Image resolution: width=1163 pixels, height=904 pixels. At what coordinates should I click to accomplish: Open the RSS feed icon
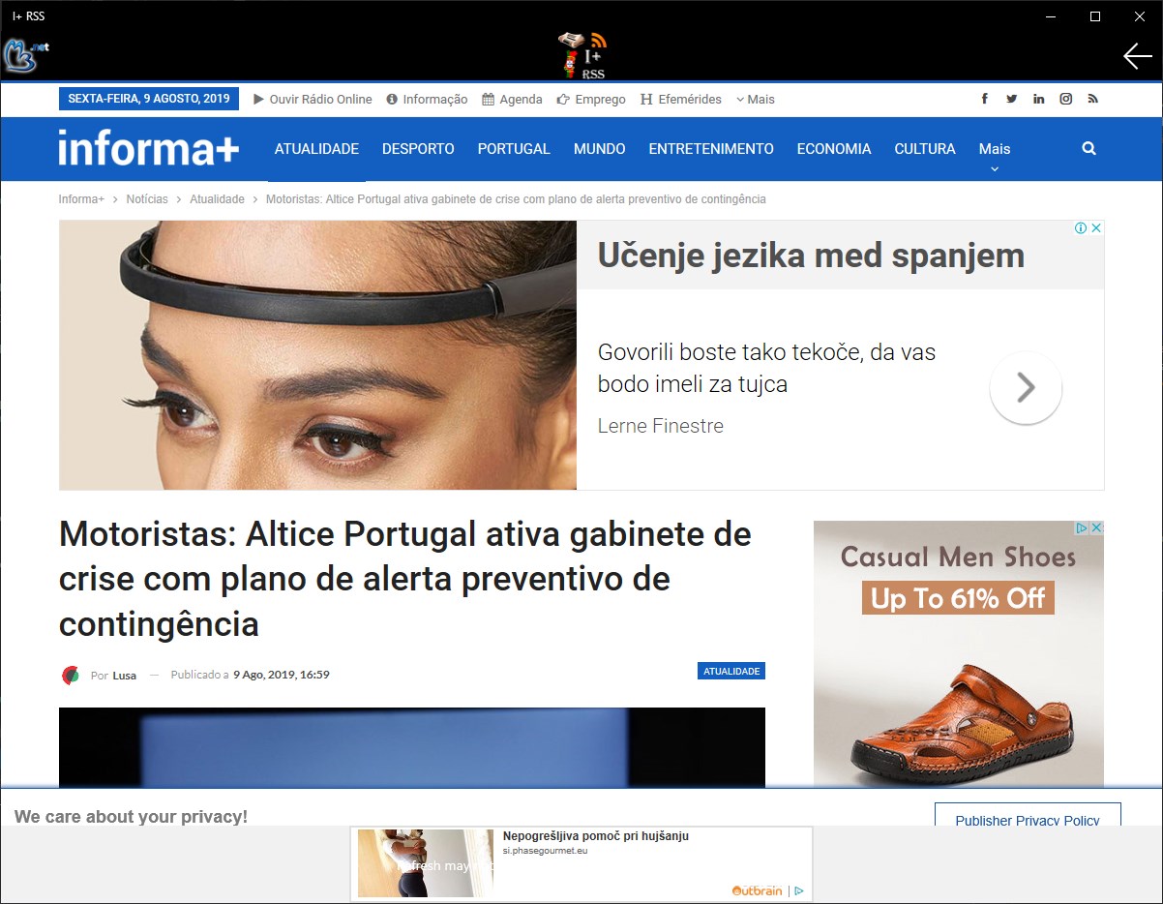tap(1093, 99)
